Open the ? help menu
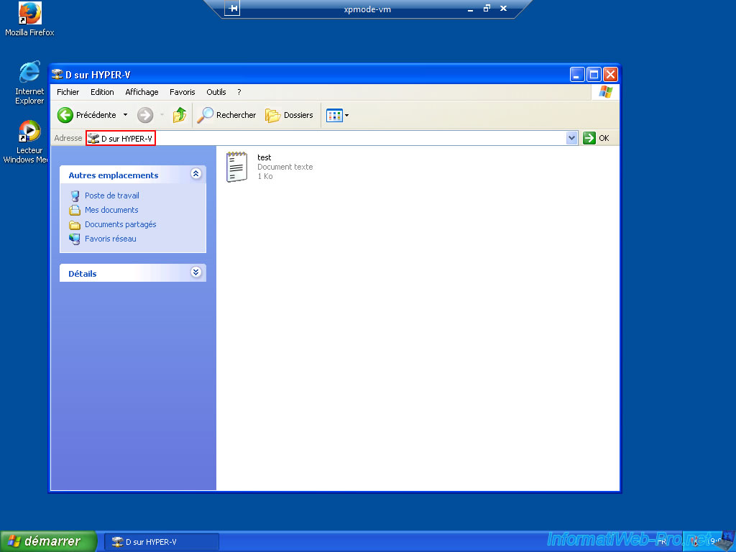This screenshot has height=552, width=736. pos(239,92)
